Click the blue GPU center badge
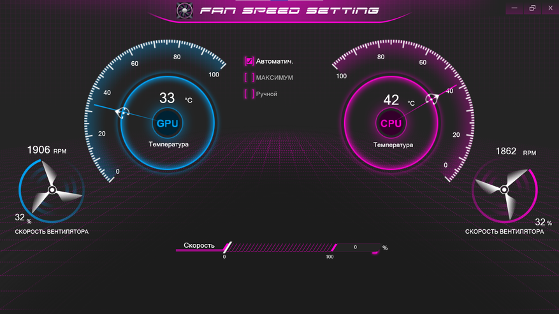This screenshot has height=314, width=559. (x=167, y=124)
